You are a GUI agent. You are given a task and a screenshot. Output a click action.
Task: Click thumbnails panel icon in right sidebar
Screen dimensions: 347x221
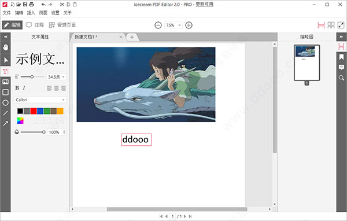[x=341, y=46]
